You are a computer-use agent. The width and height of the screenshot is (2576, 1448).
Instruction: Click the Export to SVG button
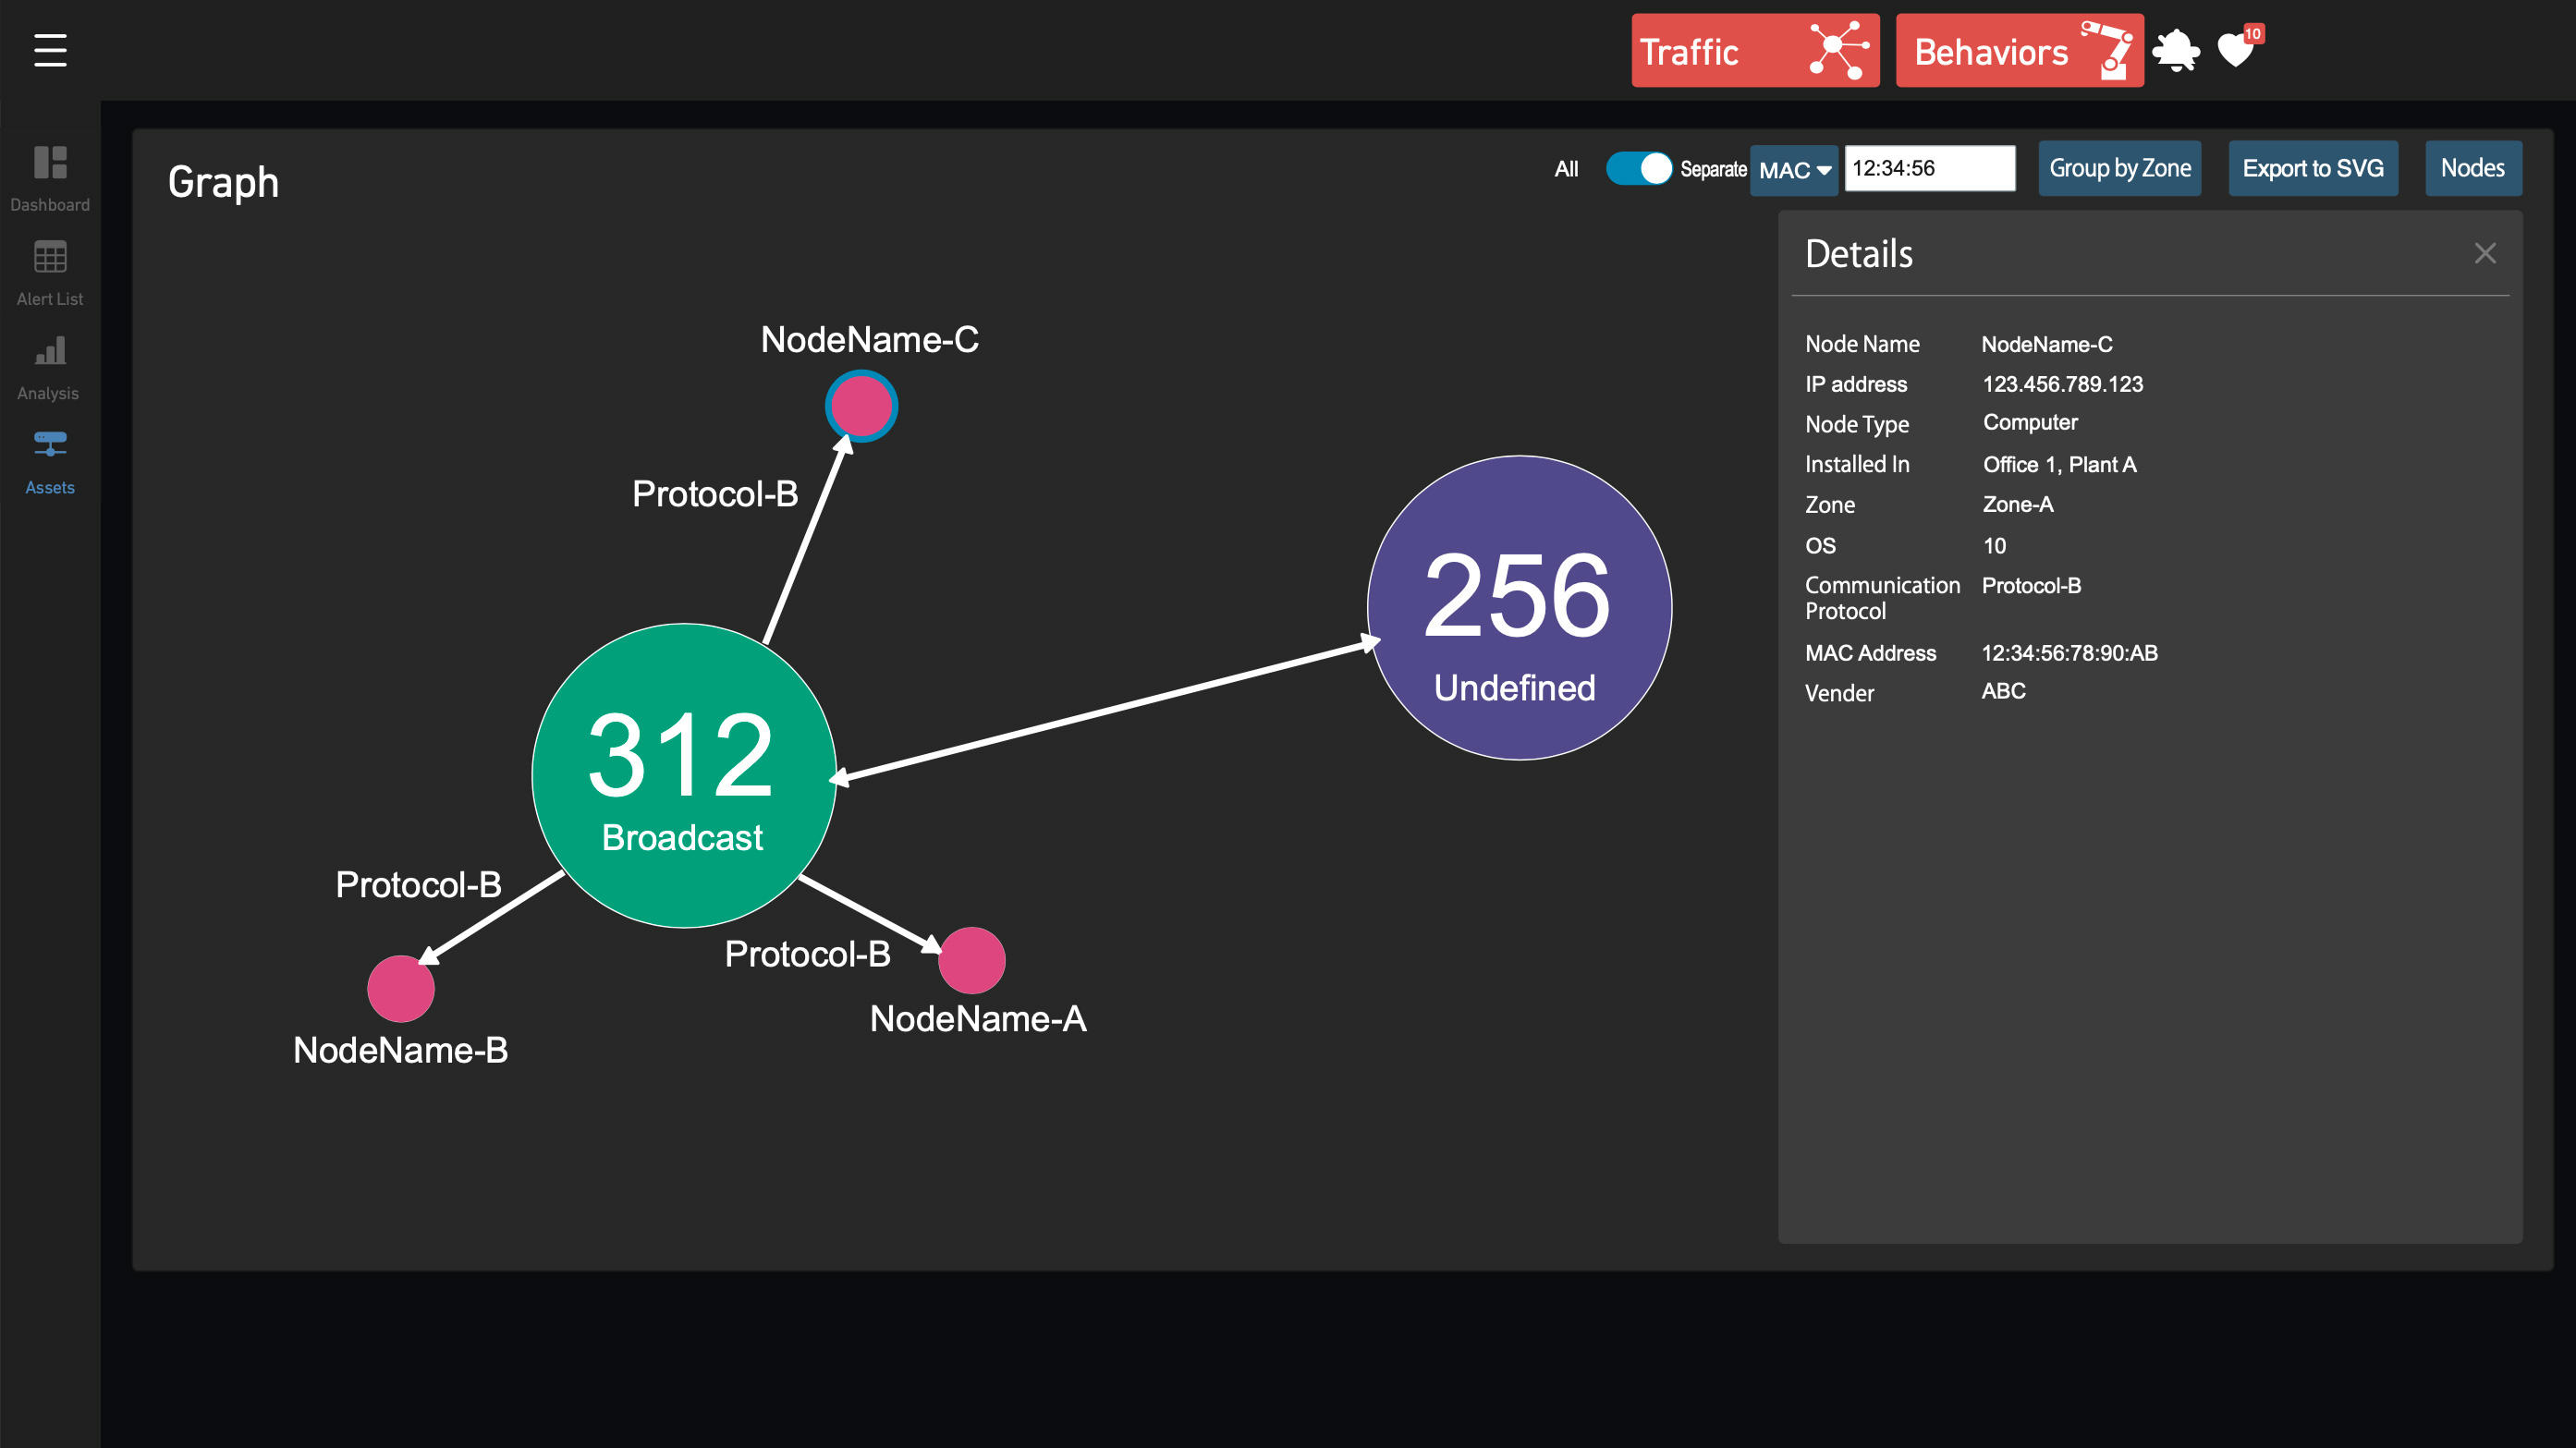pyautogui.click(x=2313, y=168)
